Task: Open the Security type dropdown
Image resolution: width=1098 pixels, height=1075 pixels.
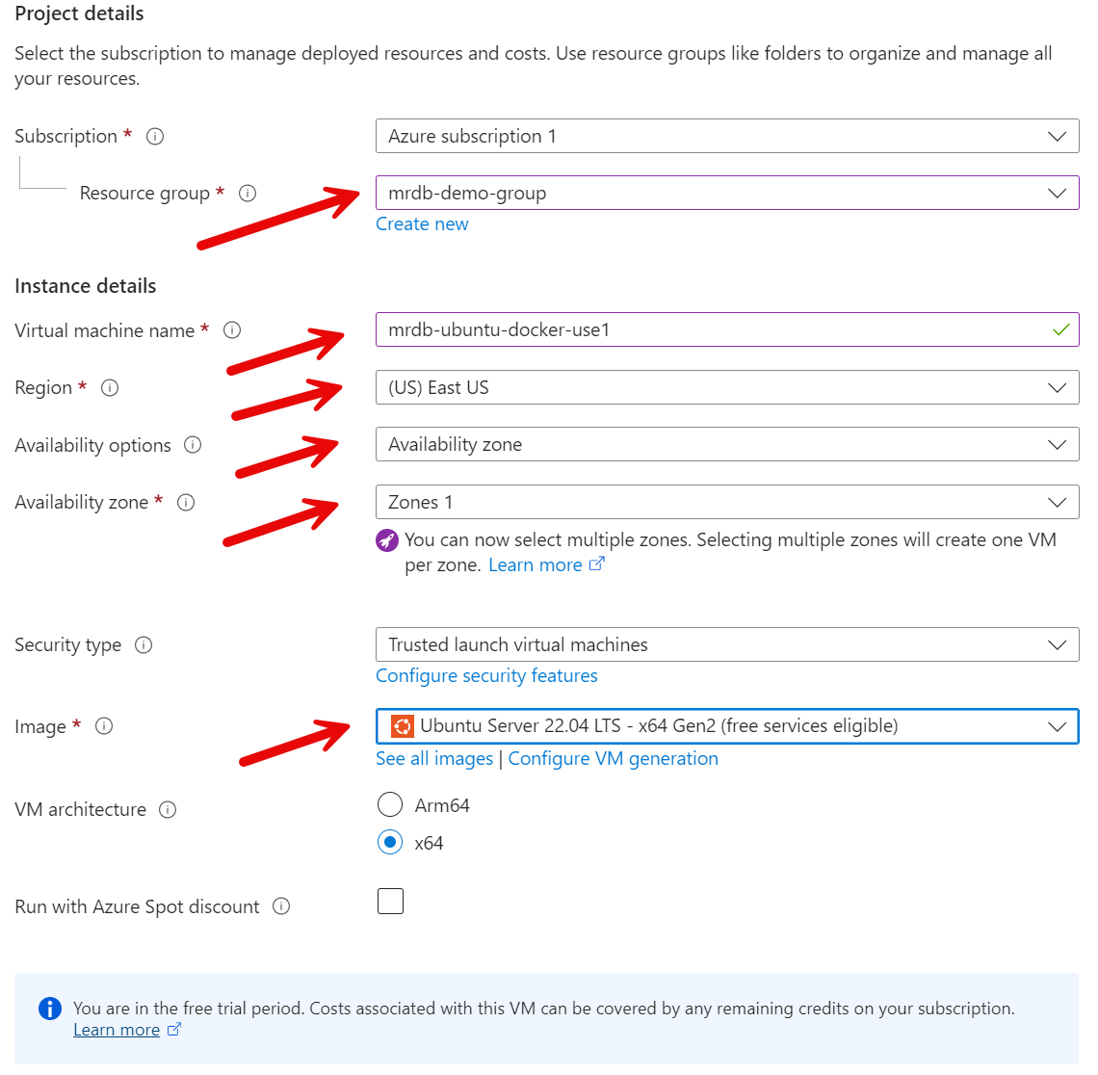Action: [727, 644]
